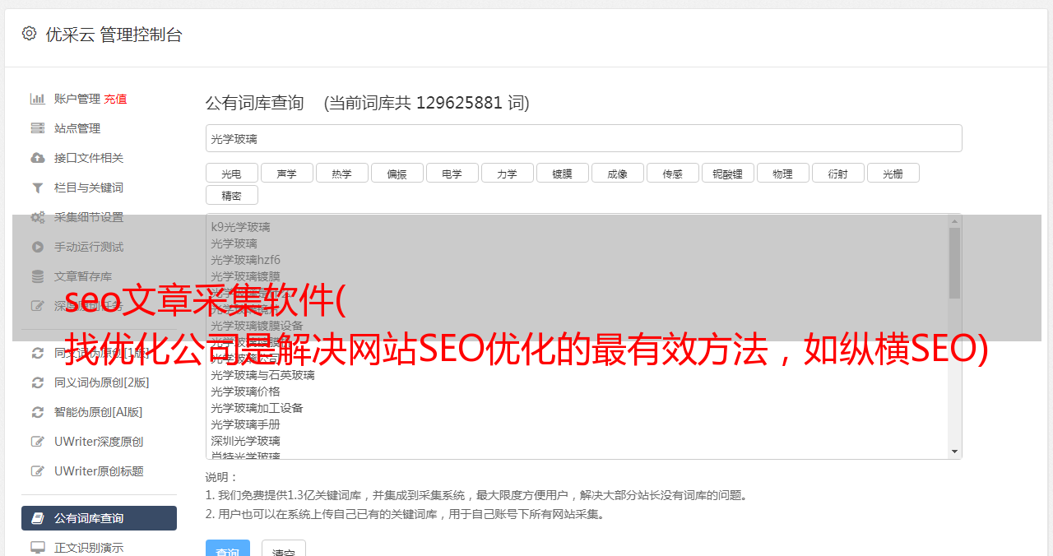
Task: Select the 精密 tag button
Action: point(231,196)
